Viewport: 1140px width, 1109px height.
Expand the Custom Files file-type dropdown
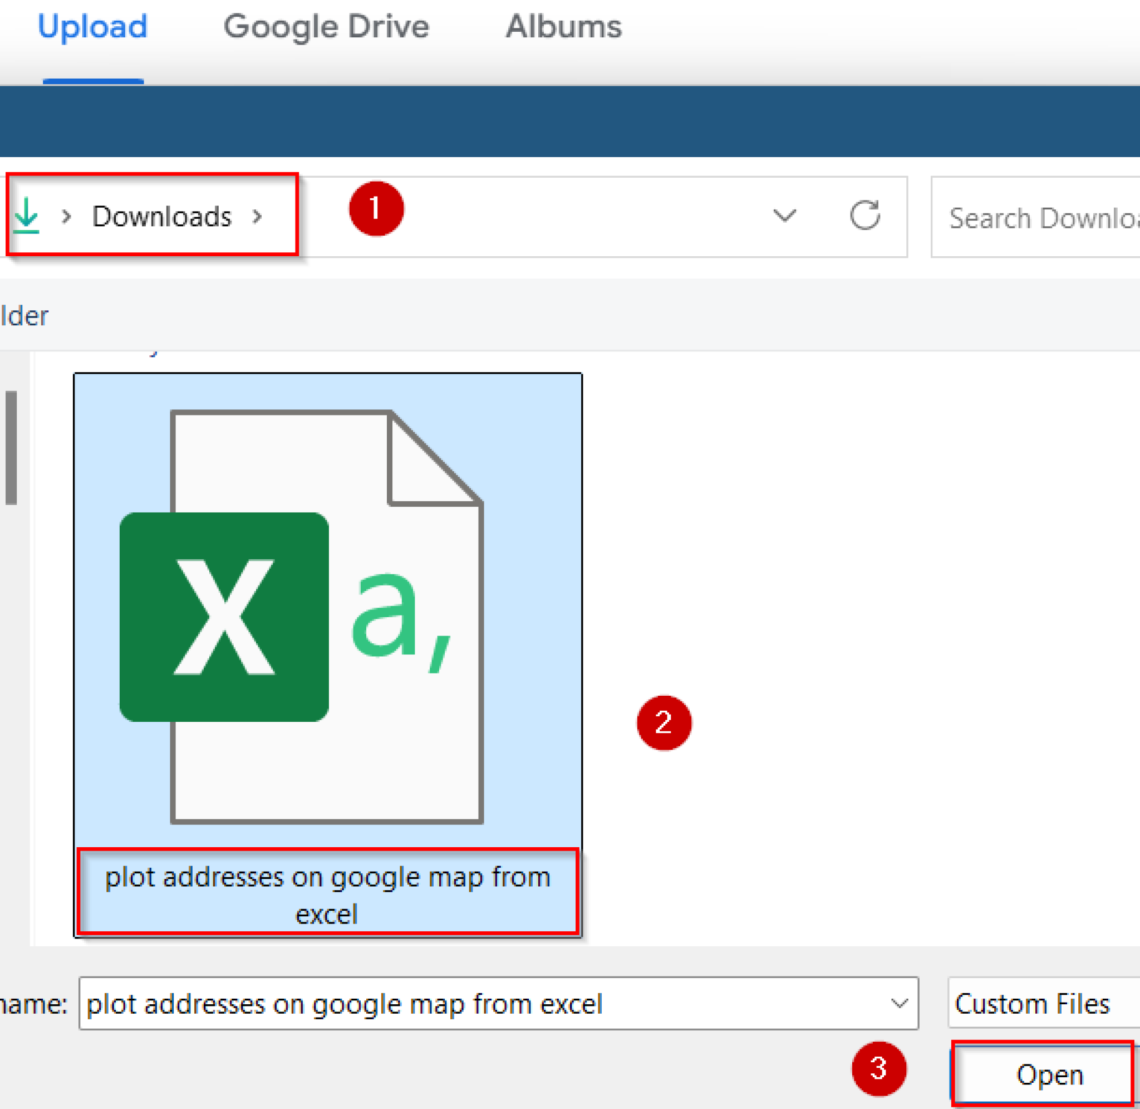(1040, 1003)
